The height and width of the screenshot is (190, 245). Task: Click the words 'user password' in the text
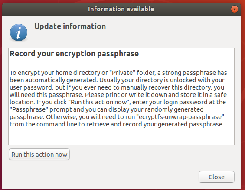(x=30, y=87)
